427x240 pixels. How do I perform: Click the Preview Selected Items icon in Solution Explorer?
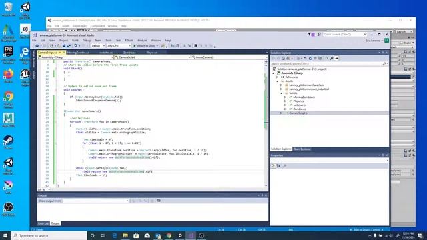coord(336,58)
